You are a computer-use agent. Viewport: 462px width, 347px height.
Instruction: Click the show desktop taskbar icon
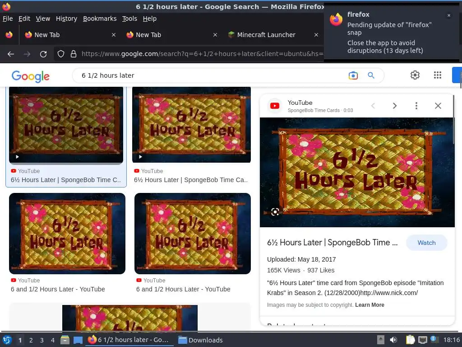tap(78, 340)
